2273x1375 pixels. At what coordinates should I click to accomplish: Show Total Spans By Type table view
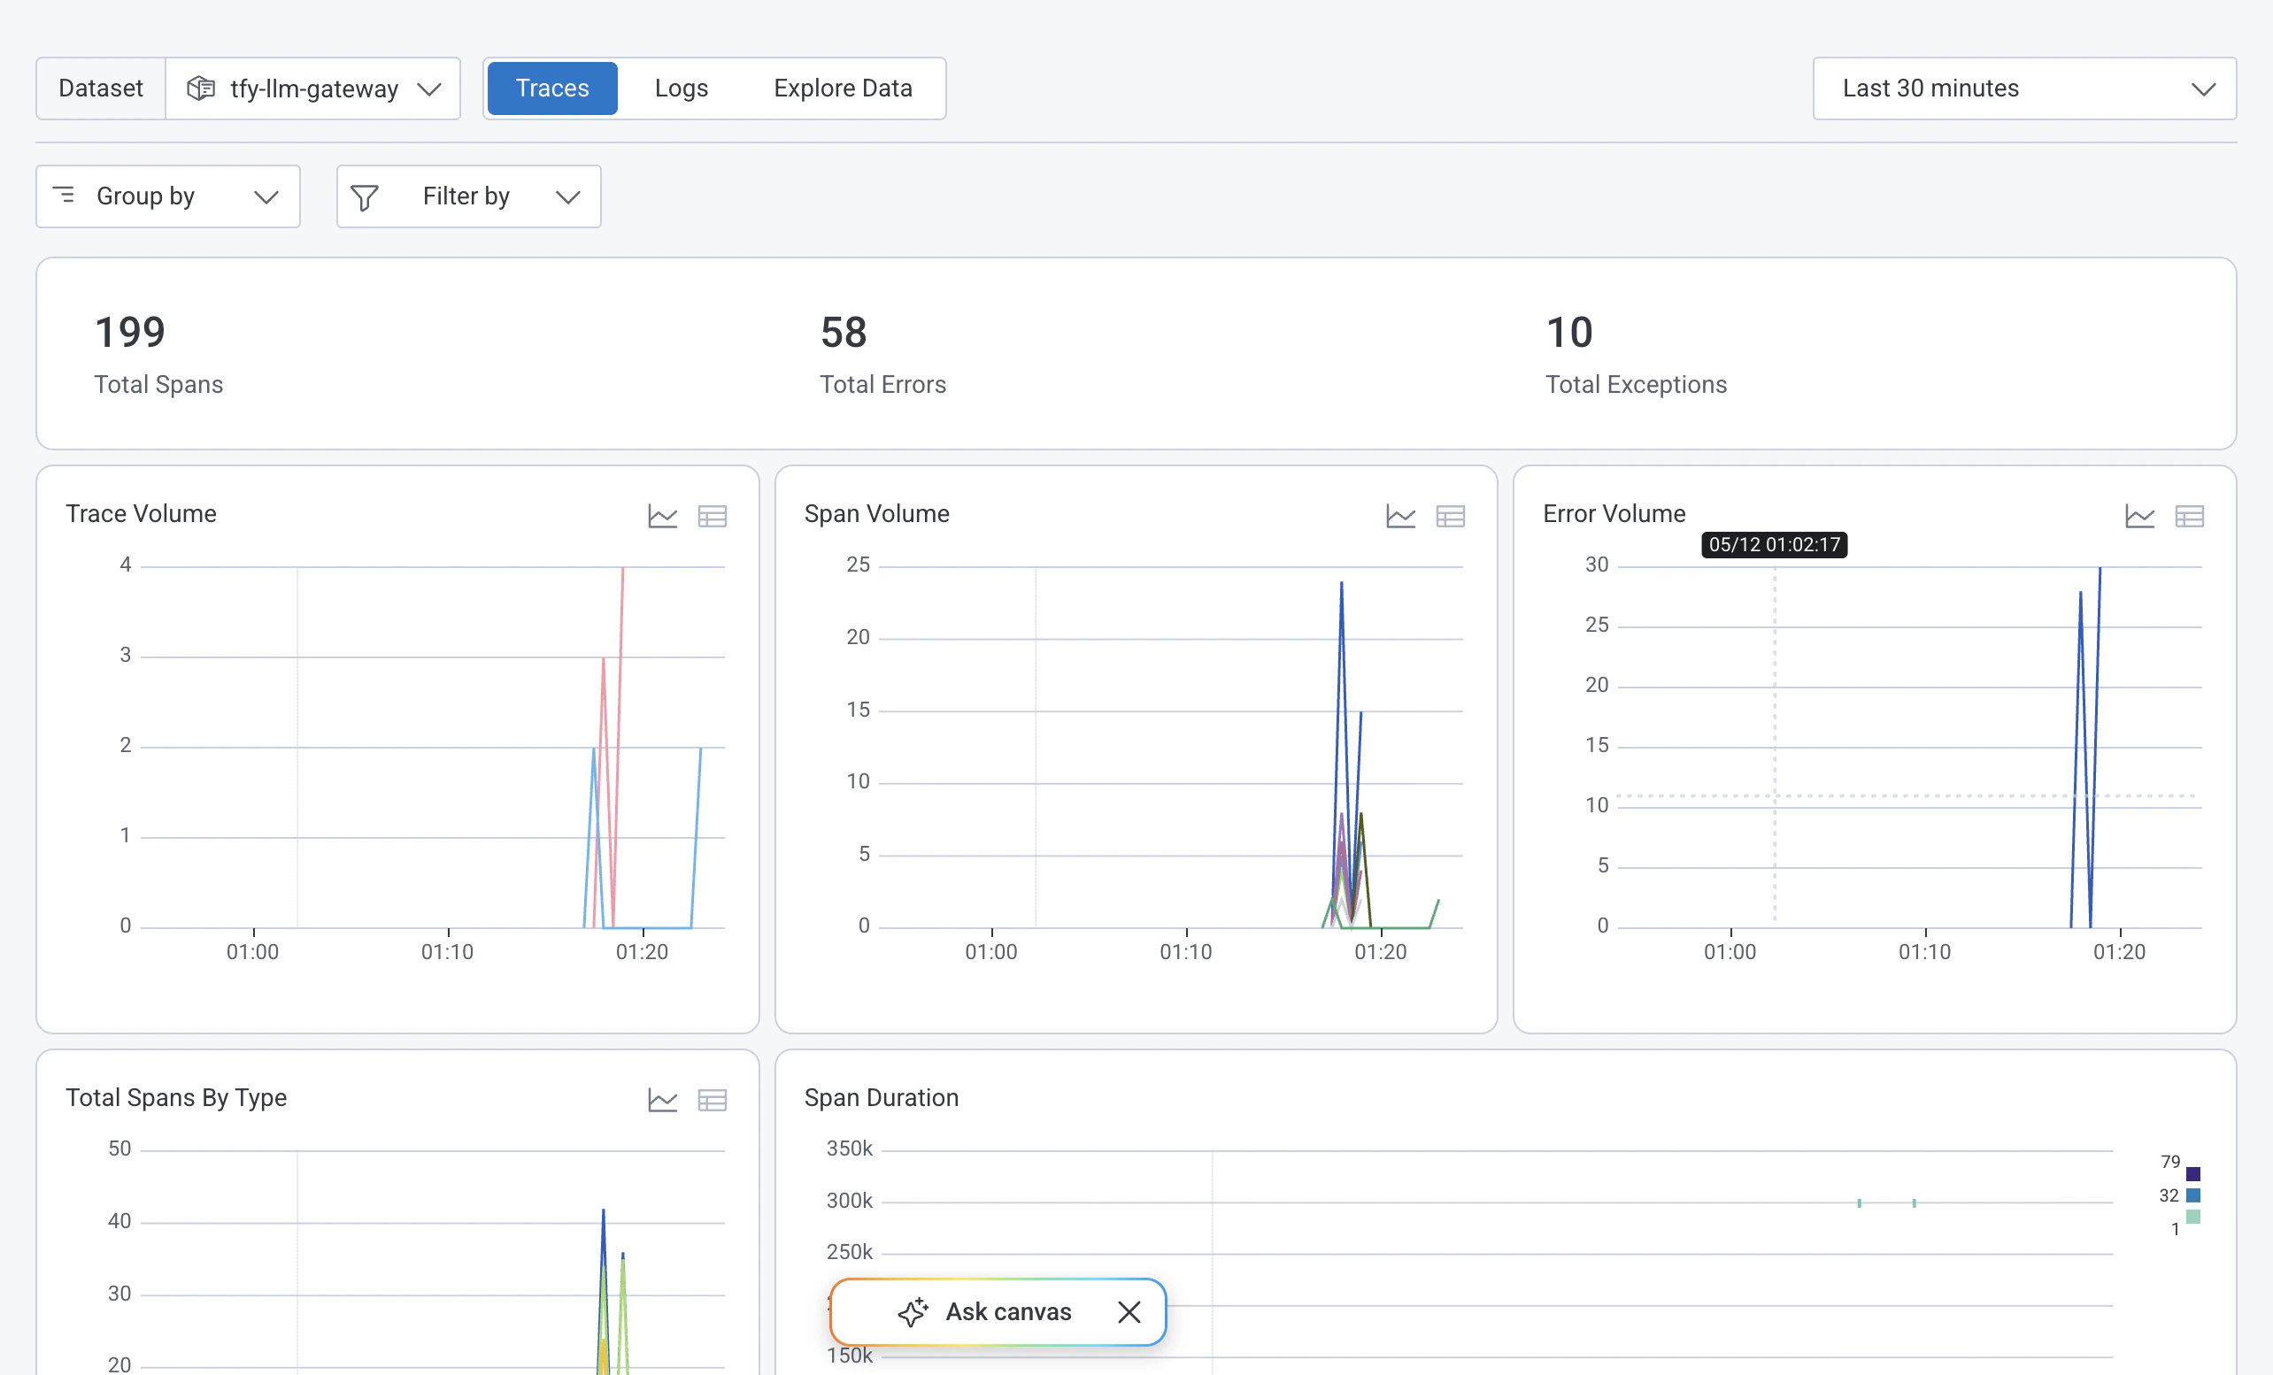click(x=713, y=1100)
